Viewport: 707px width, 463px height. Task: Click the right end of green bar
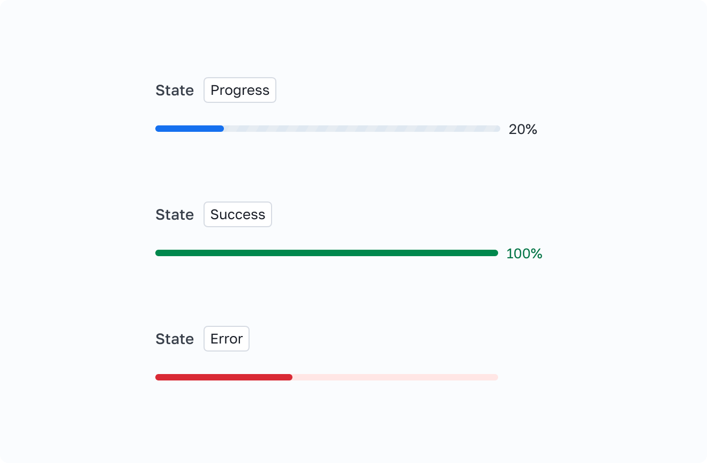(x=495, y=253)
